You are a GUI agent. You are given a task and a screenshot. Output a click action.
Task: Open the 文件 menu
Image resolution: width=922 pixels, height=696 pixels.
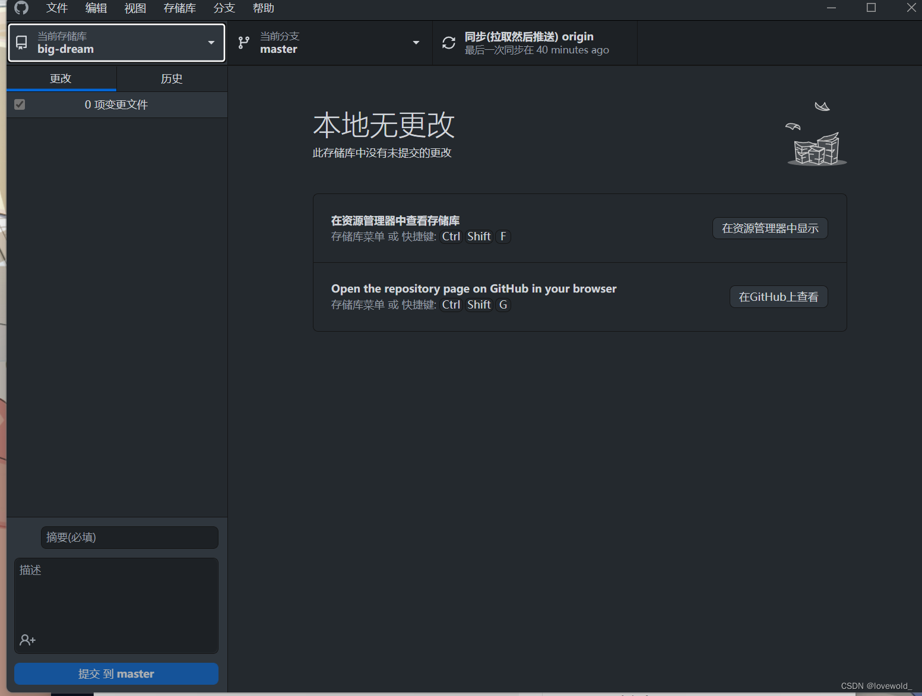[x=57, y=8]
